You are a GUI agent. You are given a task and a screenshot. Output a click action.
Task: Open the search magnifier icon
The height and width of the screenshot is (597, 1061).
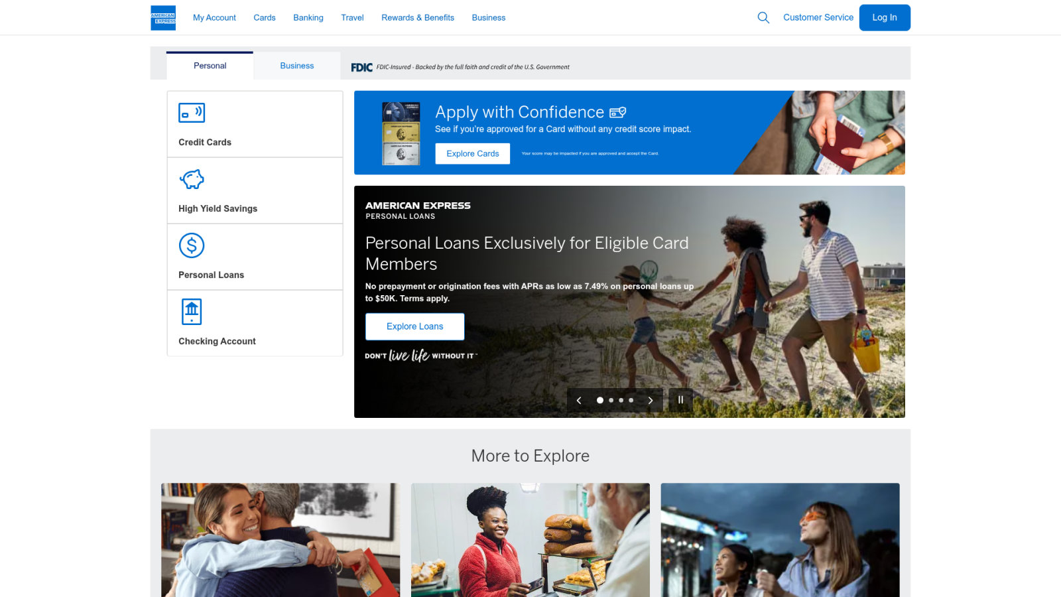click(763, 18)
